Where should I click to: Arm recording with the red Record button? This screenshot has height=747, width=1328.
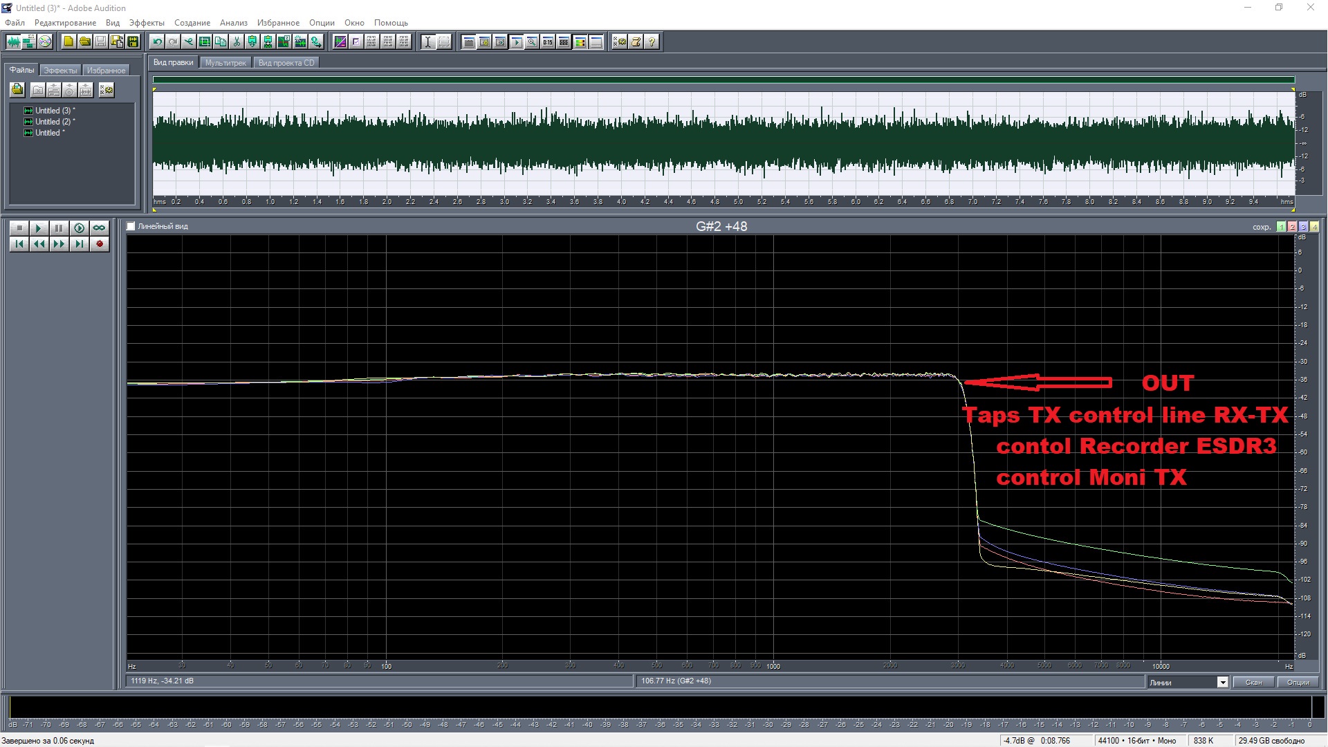tap(99, 243)
